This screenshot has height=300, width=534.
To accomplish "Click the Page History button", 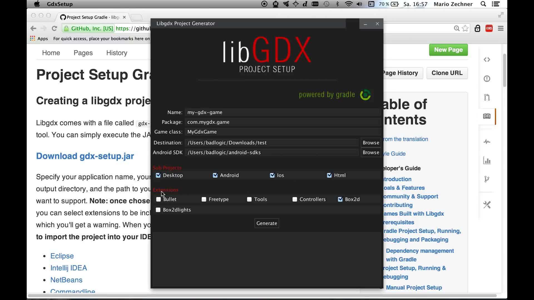I will (403, 73).
